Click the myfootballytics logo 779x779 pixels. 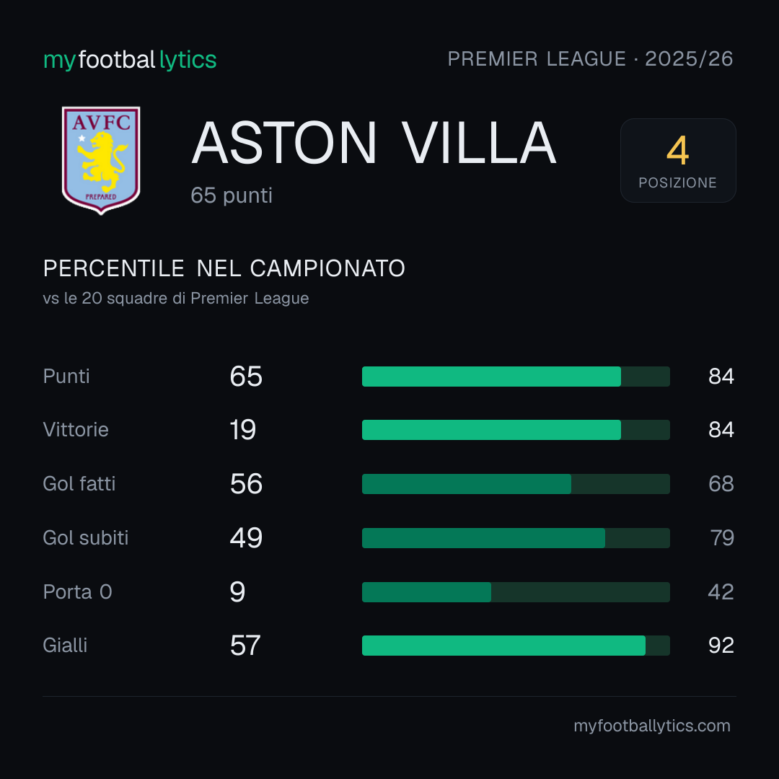(x=130, y=60)
